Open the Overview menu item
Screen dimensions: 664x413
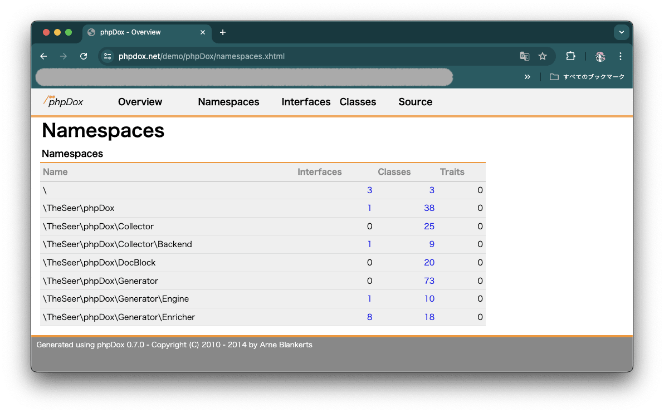tap(140, 102)
